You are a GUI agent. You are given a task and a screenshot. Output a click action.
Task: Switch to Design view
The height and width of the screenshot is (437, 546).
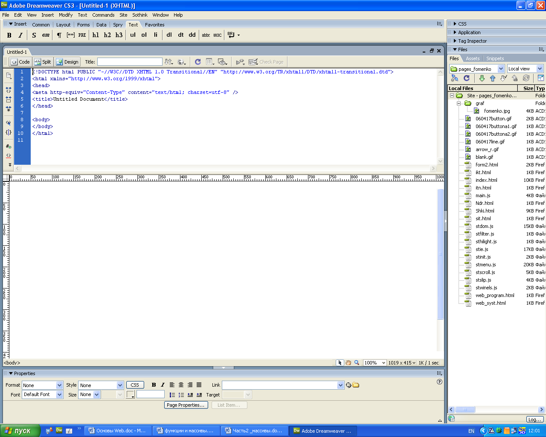tap(67, 62)
